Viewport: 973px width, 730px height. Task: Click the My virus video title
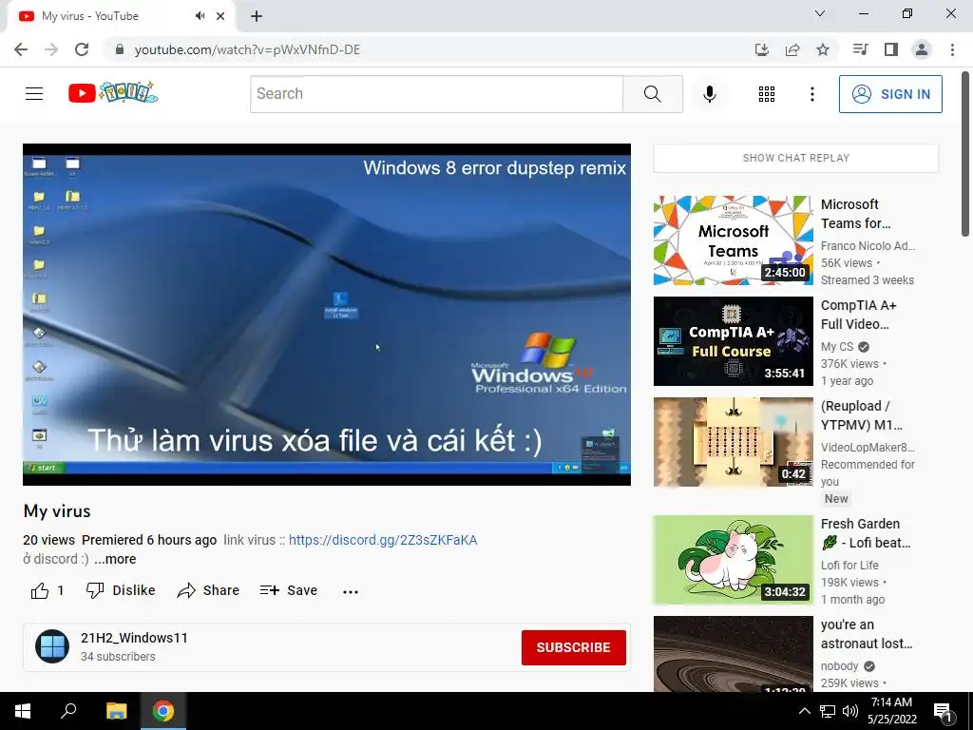tap(57, 510)
